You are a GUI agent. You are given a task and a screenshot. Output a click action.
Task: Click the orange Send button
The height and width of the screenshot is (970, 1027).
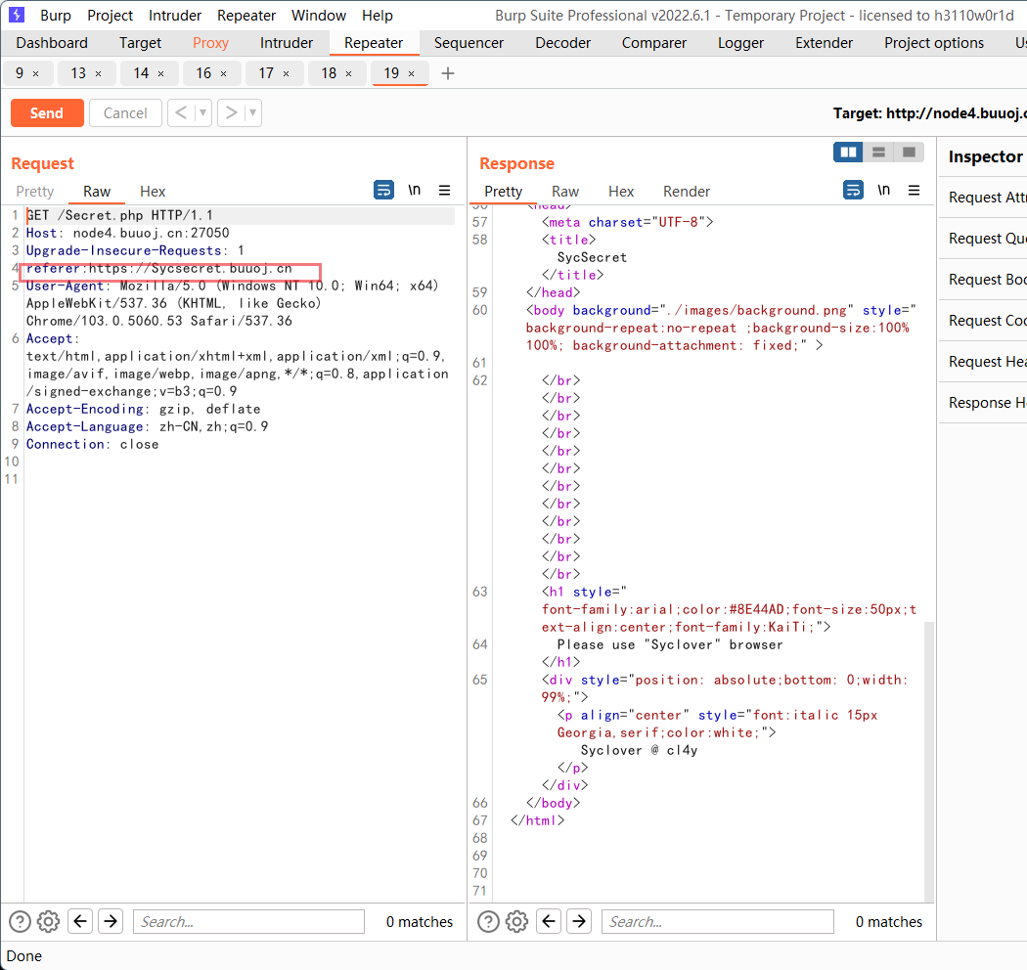click(x=46, y=113)
